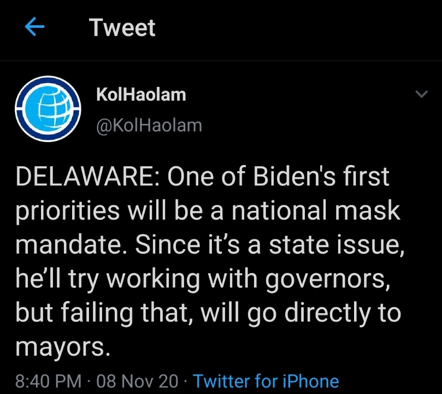
Task: Select the 08 Nov 20 date
Action: [x=133, y=380]
